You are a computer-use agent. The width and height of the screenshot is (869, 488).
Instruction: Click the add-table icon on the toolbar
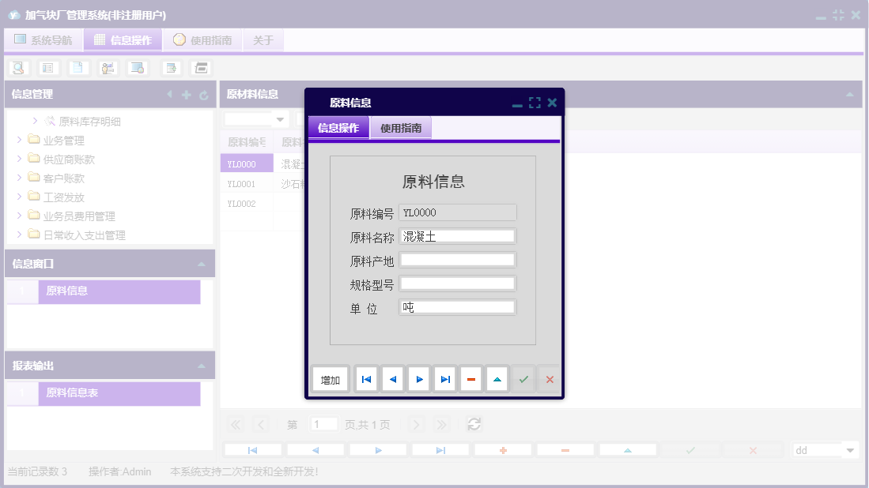click(x=170, y=67)
